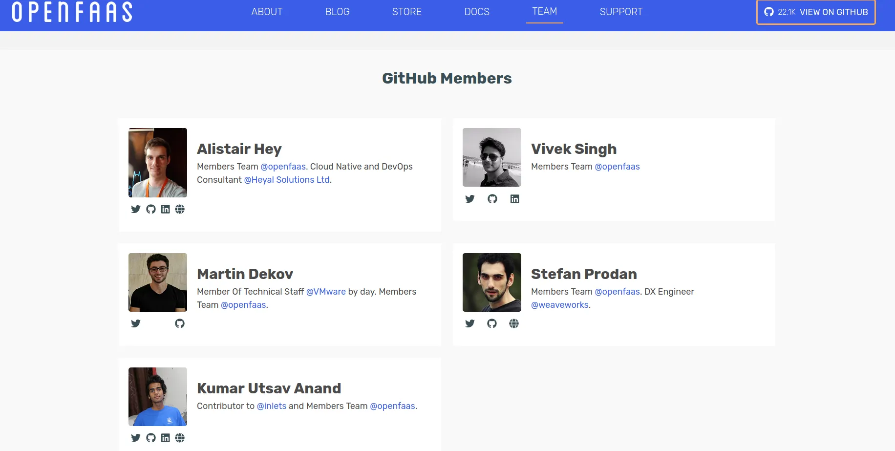The height and width of the screenshot is (451, 895).
Task: Open Martin Dekov's Twitter icon
Action: tap(136, 323)
